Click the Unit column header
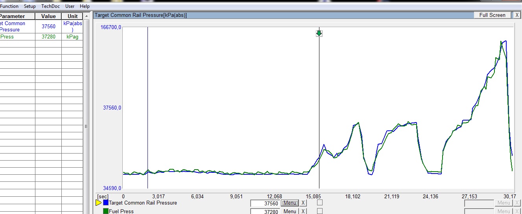Image resolution: width=522 pixels, height=214 pixels. [72, 16]
